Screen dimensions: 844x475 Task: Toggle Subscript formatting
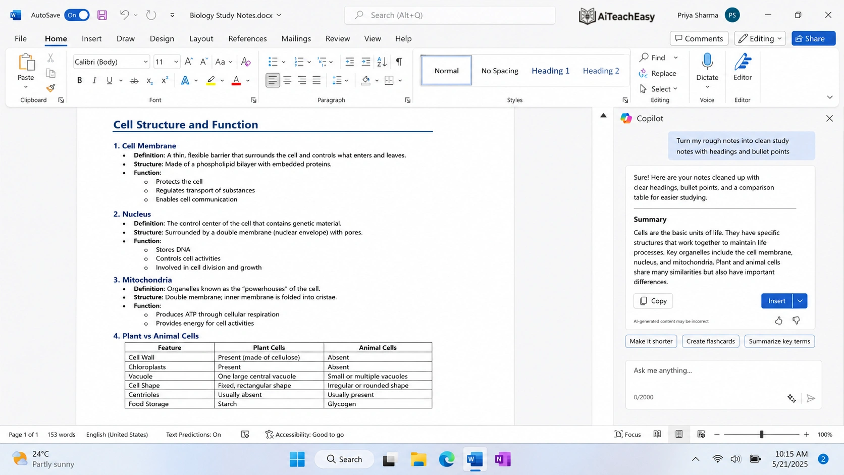[x=149, y=80]
